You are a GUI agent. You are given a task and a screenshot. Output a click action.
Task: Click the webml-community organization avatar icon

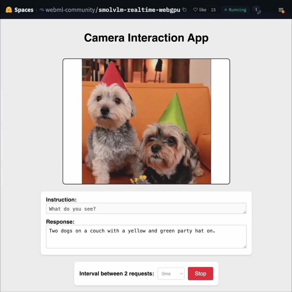pos(42,10)
